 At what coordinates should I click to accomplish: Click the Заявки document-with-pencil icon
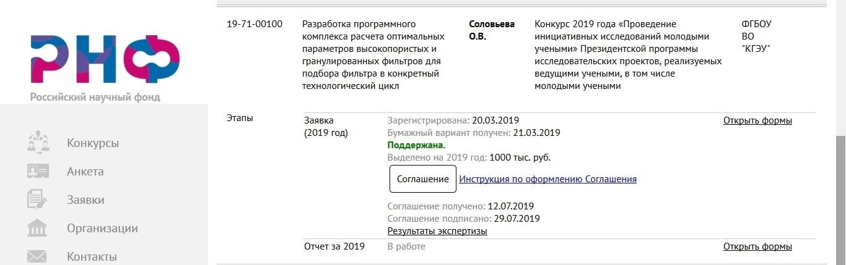[38, 200]
